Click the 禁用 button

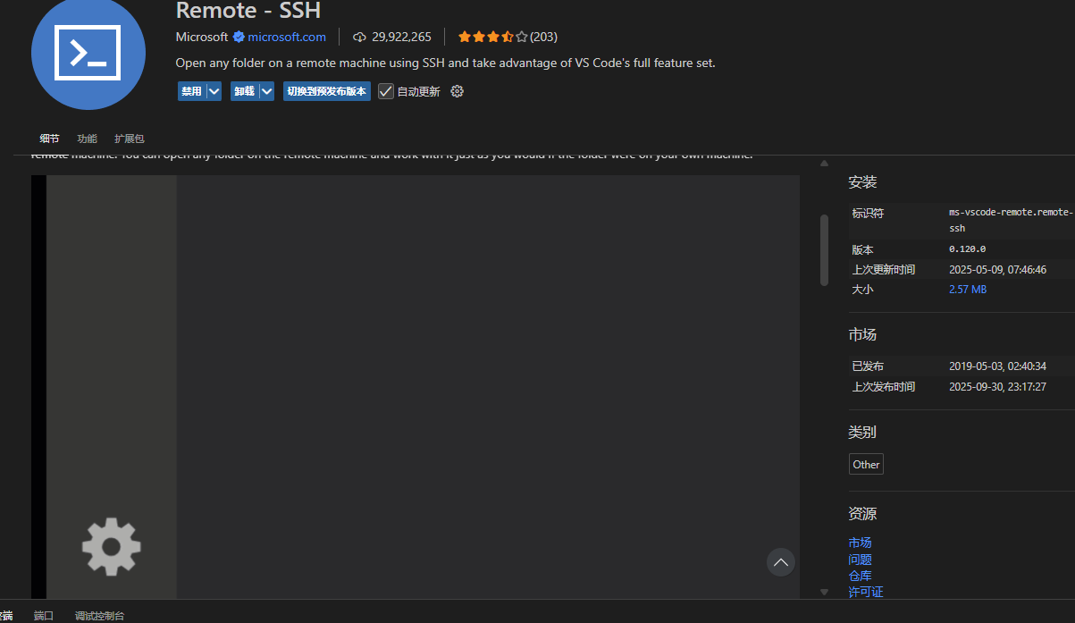192,91
